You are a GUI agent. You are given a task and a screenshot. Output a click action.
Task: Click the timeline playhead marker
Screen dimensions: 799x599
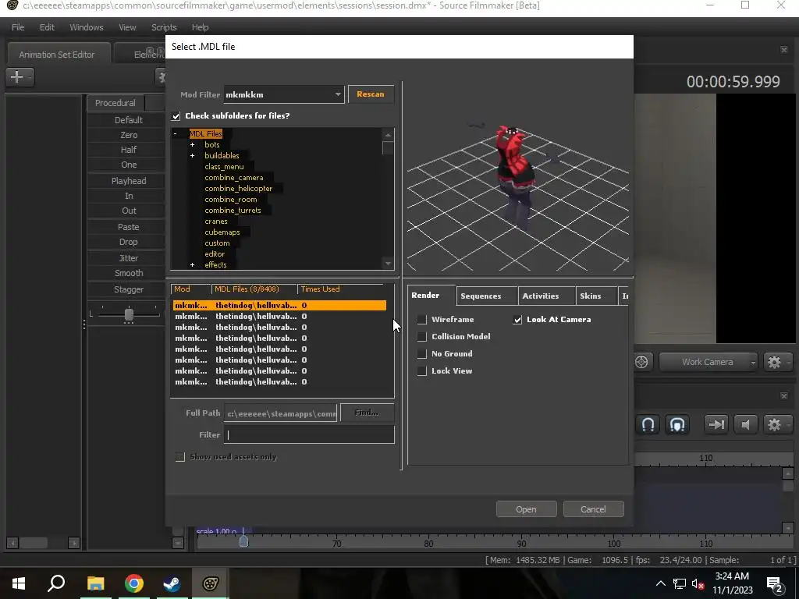click(243, 541)
